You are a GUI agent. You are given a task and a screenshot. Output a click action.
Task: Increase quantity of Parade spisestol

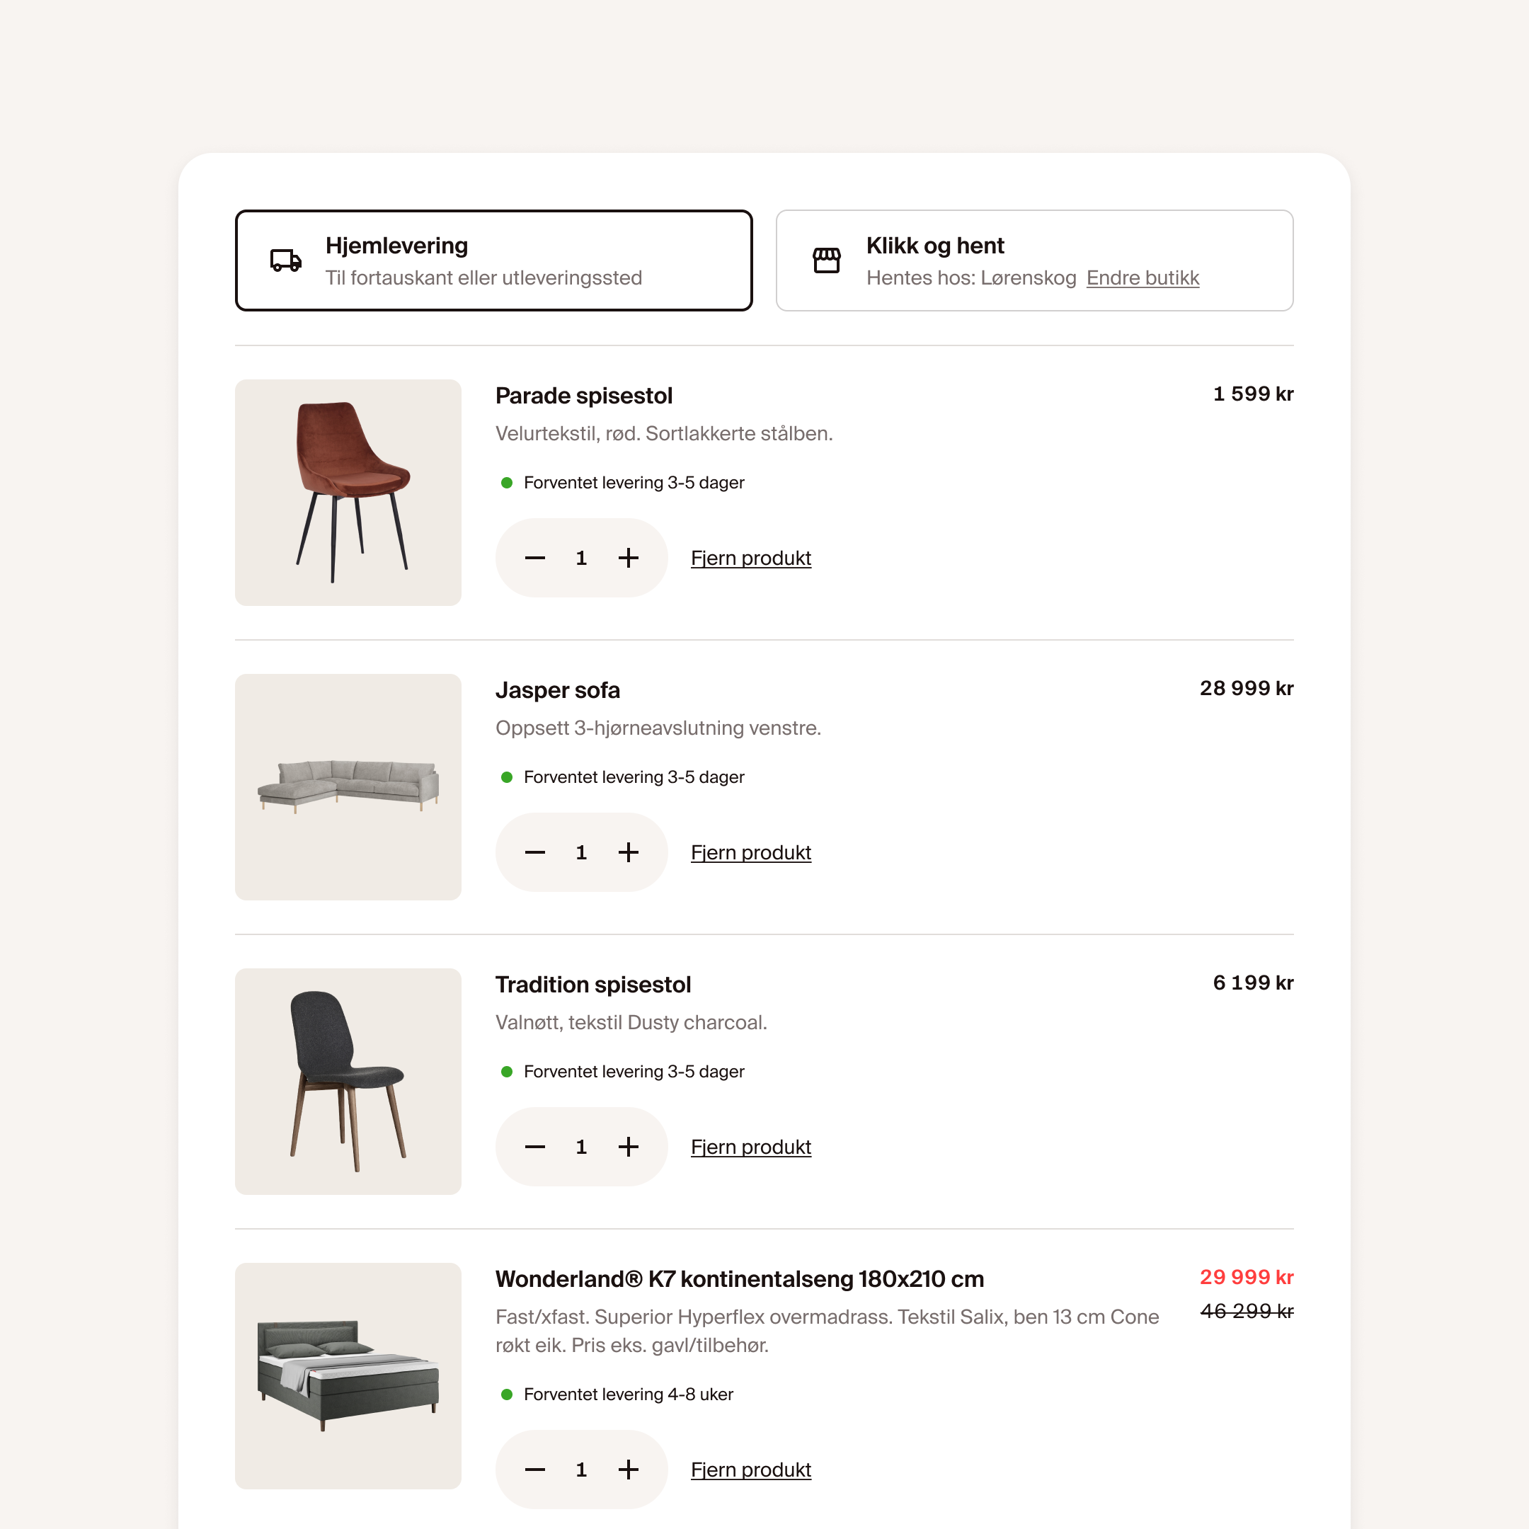[x=629, y=558]
